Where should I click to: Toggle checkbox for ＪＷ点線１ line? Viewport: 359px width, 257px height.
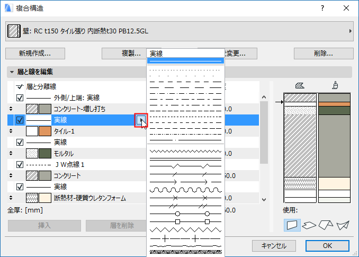[x=20, y=164]
